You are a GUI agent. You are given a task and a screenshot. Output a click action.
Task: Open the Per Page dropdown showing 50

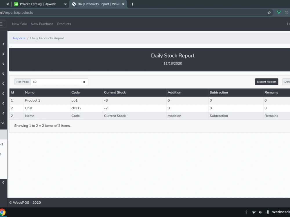[x=59, y=82]
